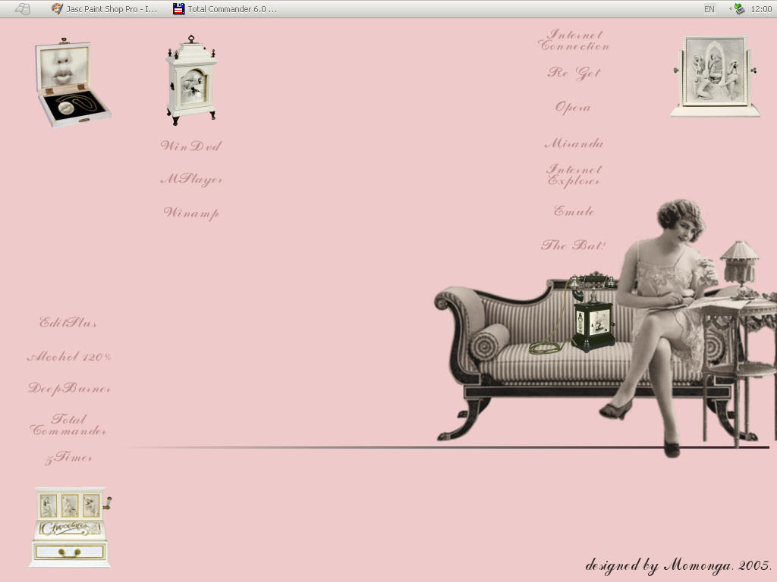Open the white mantel clock icon
This screenshot has width=777, height=582.
[x=191, y=80]
